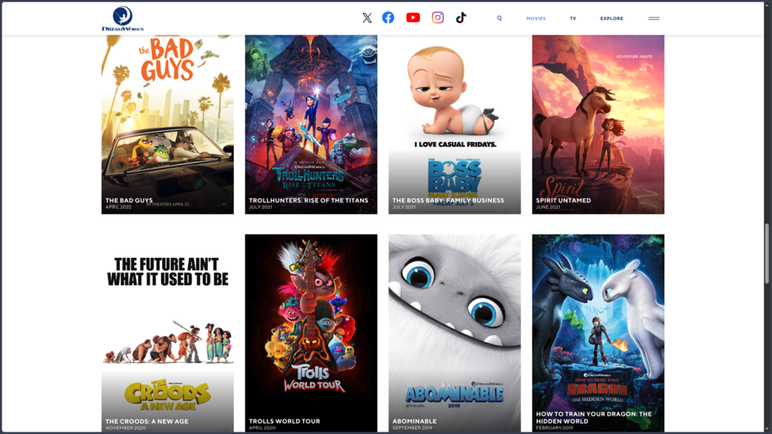Viewport: 772px width, 434px height.
Task: Open The Boss Baby: Family Business poster
Action: tap(454, 124)
